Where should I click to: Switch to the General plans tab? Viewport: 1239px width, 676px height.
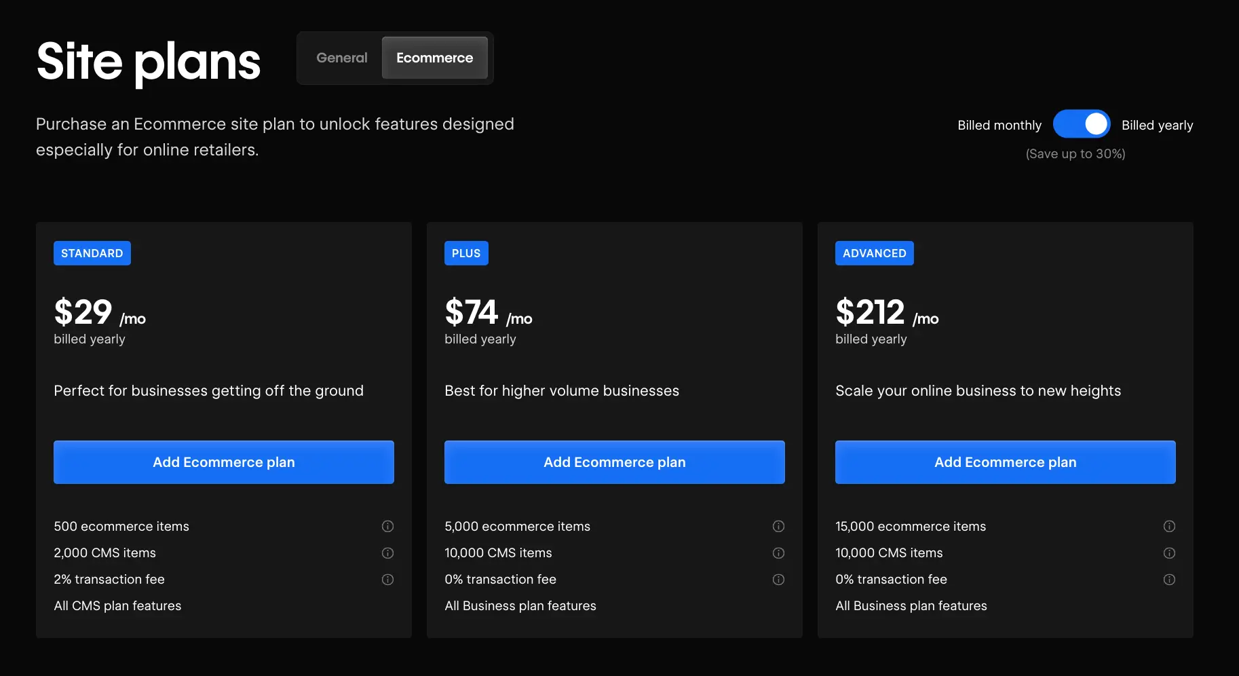coord(341,58)
